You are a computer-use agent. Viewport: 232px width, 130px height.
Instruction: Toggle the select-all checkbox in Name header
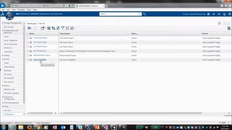point(27,34)
